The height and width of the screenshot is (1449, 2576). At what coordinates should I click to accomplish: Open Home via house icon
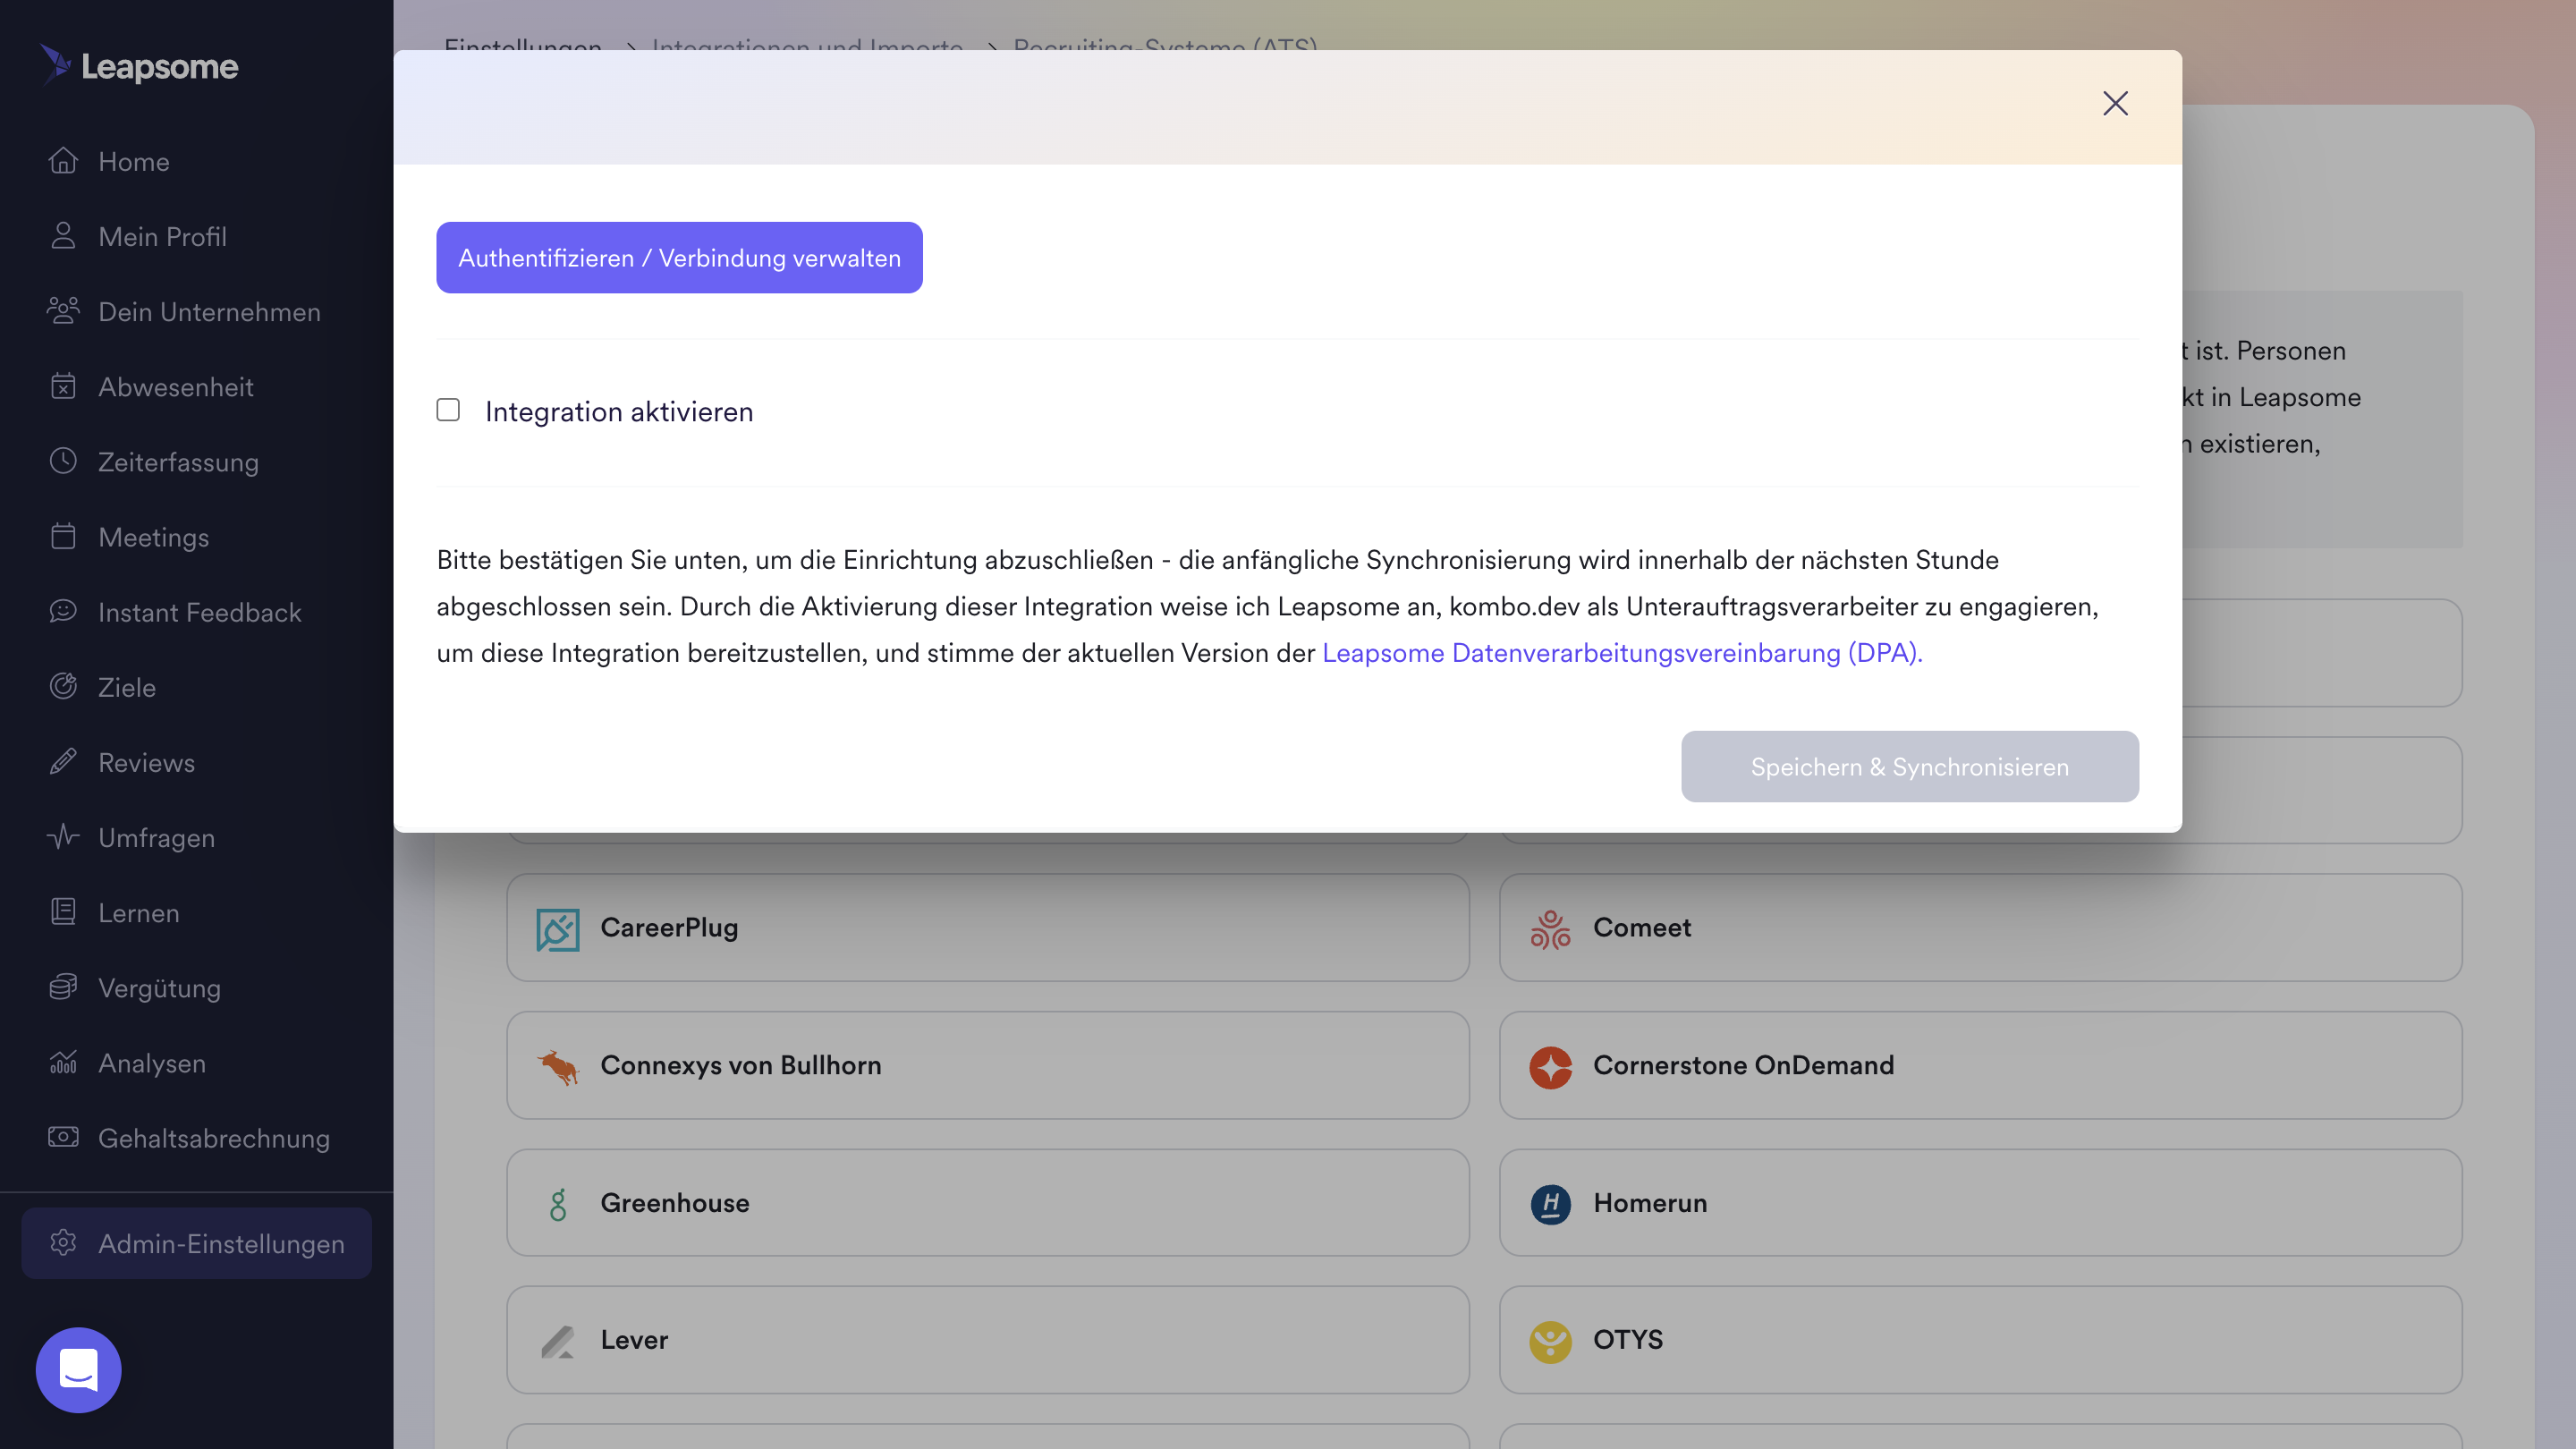(63, 160)
